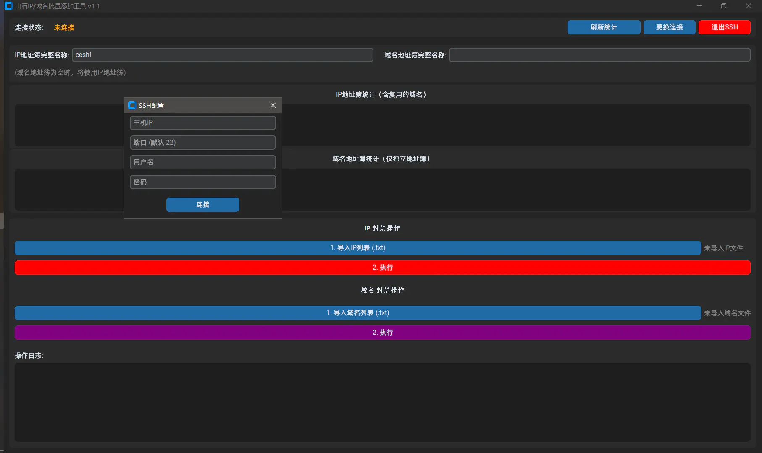This screenshot has width=762, height=453.
Task: Focus the 密码 password field
Action: point(202,182)
